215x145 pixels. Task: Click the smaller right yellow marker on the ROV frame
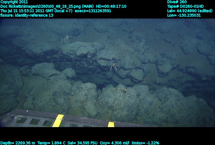point(111,124)
